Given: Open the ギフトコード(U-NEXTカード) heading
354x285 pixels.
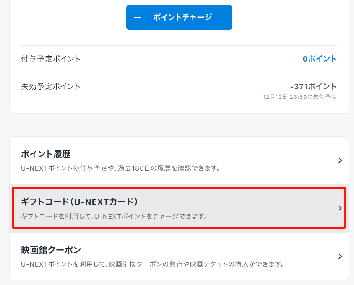Looking at the screenshot, I should pos(79,202).
